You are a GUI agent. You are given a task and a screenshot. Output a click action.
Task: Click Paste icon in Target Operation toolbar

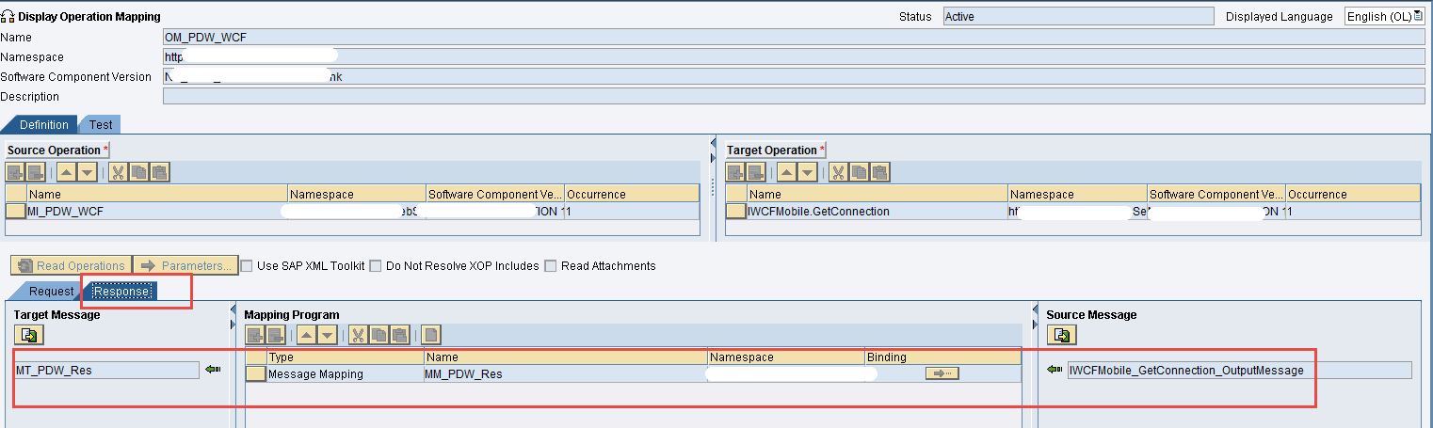[x=880, y=172]
